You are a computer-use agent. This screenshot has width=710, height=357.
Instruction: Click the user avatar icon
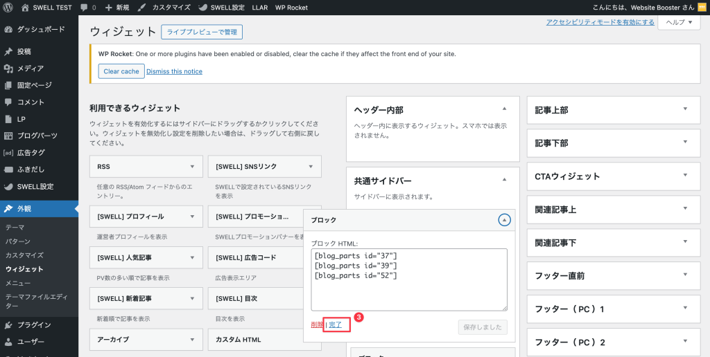pyautogui.click(x=702, y=7)
